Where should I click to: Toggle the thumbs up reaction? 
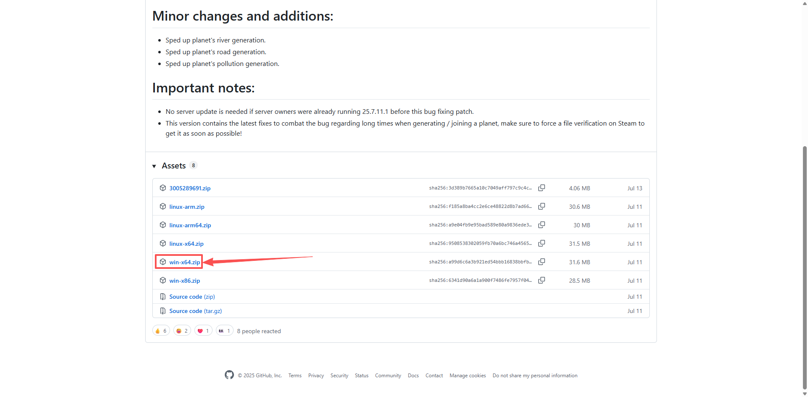tap(161, 331)
